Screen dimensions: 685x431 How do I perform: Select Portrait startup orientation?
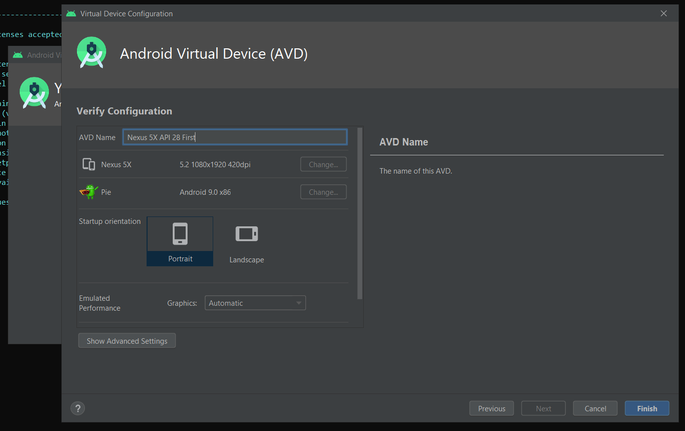coord(180,242)
